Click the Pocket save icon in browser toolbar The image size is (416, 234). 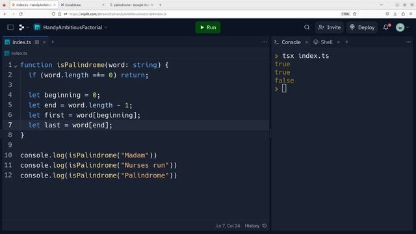click(x=387, y=14)
